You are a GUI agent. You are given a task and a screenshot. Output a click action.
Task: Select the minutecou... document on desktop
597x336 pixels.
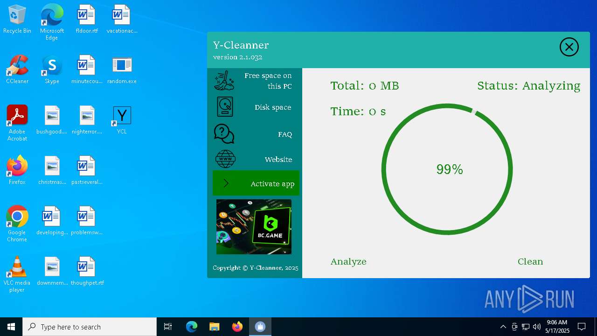[x=87, y=70]
